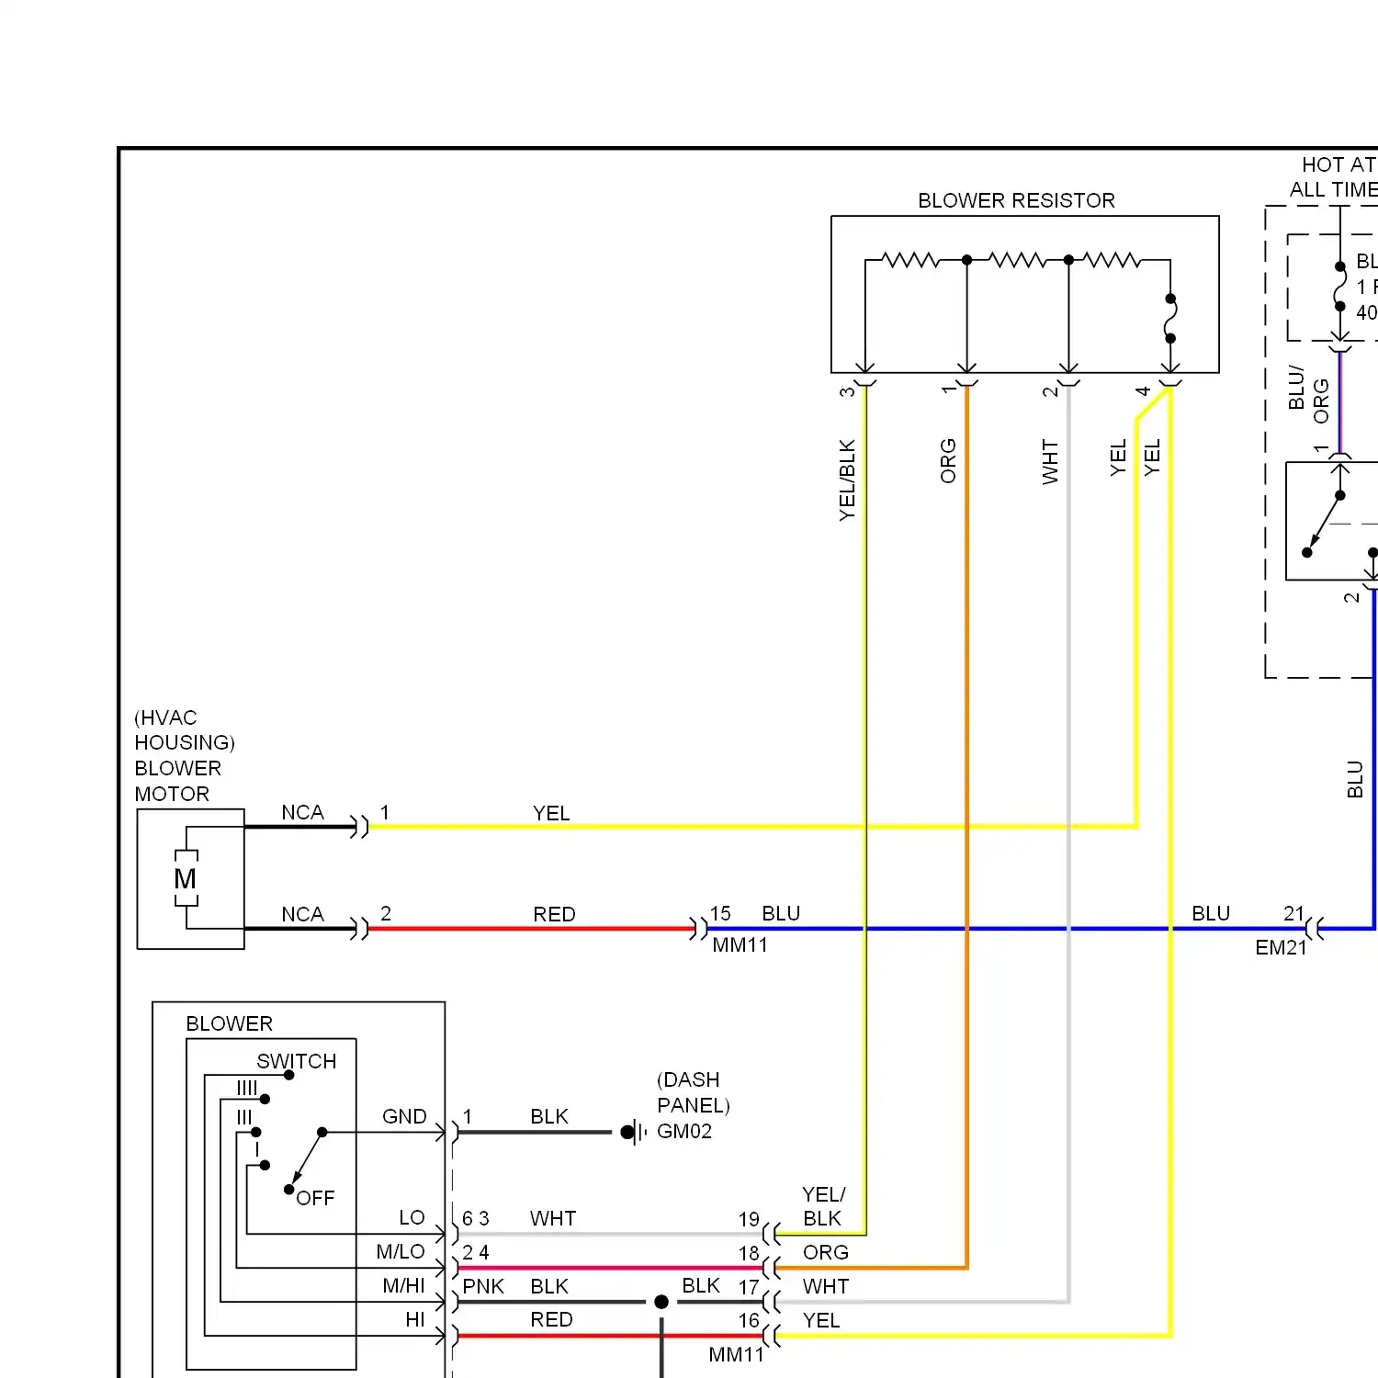
Task: Click the M/LO terminal label
Action: pos(401,1251)
